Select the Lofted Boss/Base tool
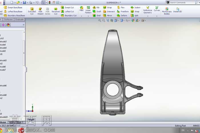This screenshot has width=200, height=133. pyautogui.click(x=13, y=11)
